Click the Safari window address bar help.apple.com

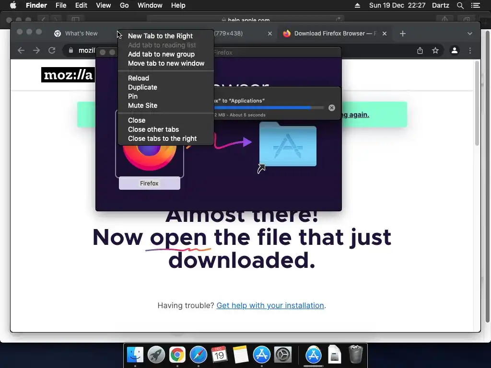click(246, 19)
